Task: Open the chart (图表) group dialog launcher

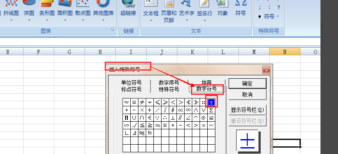Action: point(113,30)
